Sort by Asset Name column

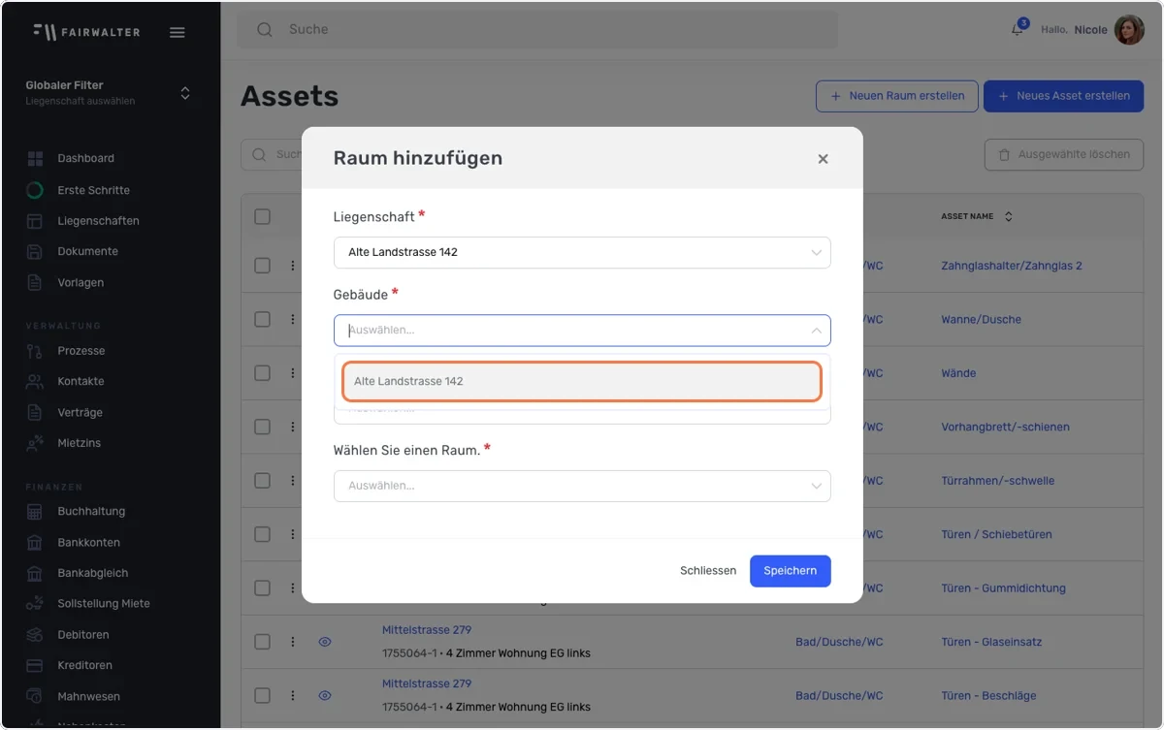tap(1008, 216)
